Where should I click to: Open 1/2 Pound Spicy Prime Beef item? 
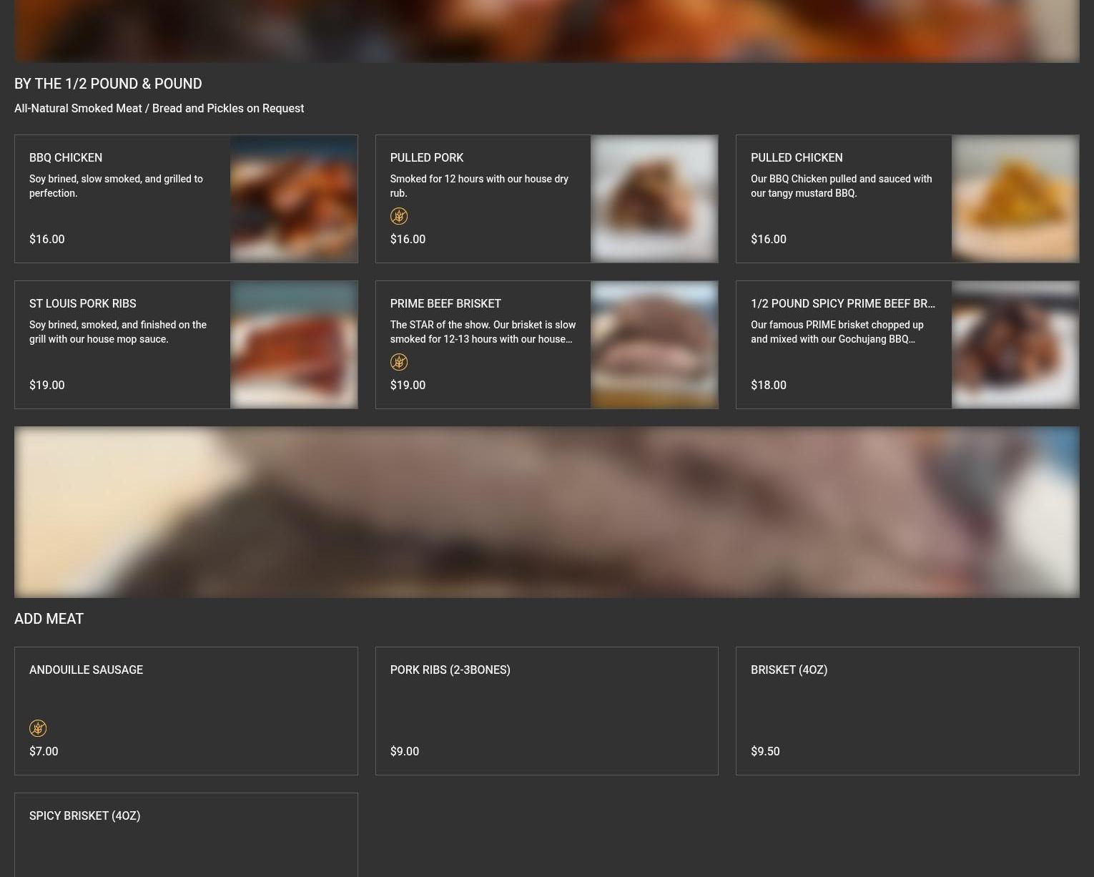click(842, 303)
